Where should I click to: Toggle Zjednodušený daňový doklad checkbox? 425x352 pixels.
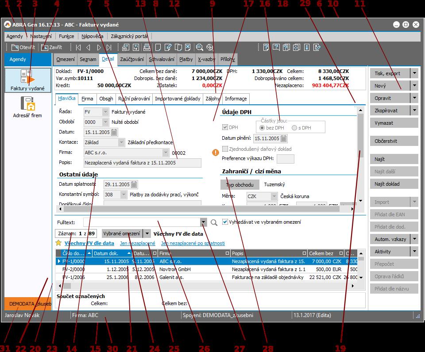225,149
